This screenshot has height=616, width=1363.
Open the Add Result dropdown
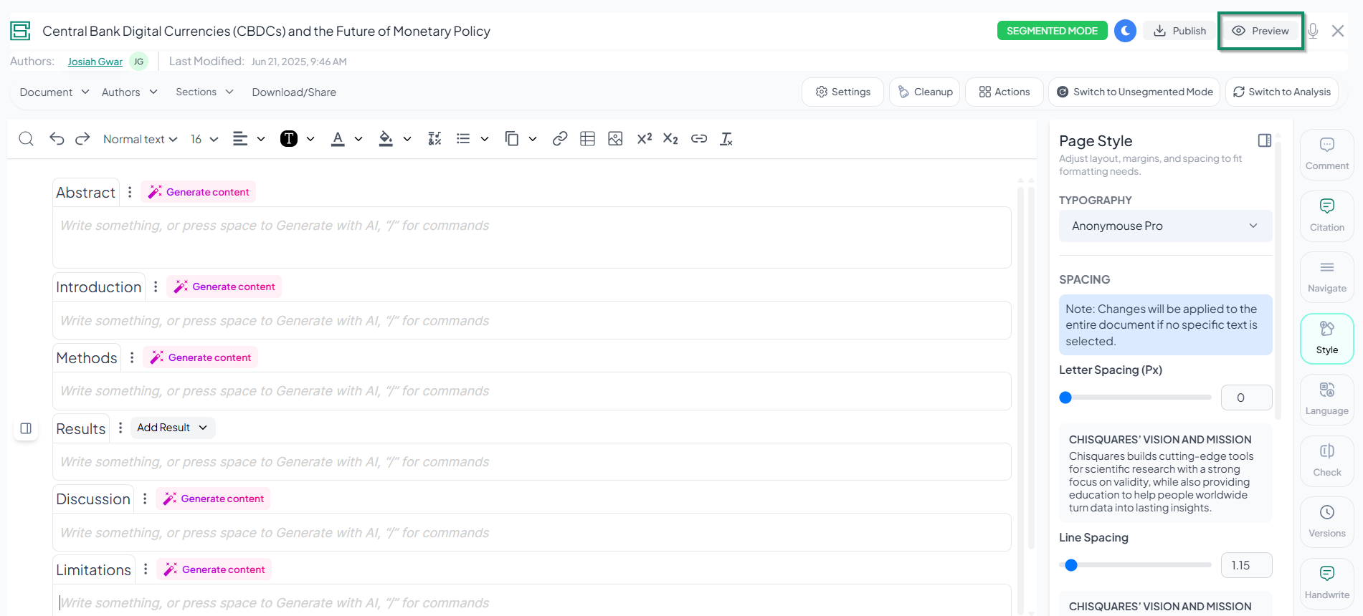pos(172,428)
